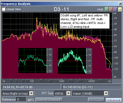Click the left green inset spectrum graph
Image resolution: width=123 pixels, height=103 pixels.
pos(35,60)
